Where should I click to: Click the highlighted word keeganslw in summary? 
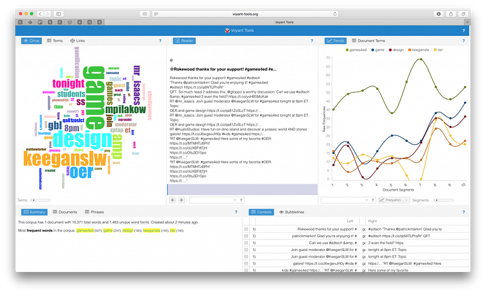pyautogui.click(x=151, y=230)
